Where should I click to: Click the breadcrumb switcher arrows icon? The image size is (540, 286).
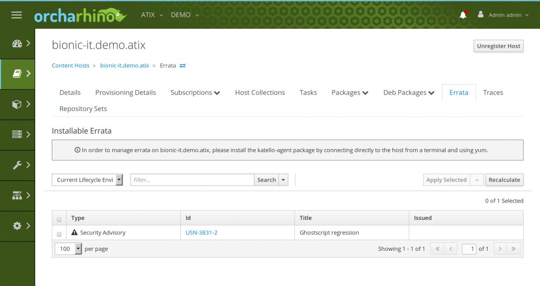pos(182,66)
